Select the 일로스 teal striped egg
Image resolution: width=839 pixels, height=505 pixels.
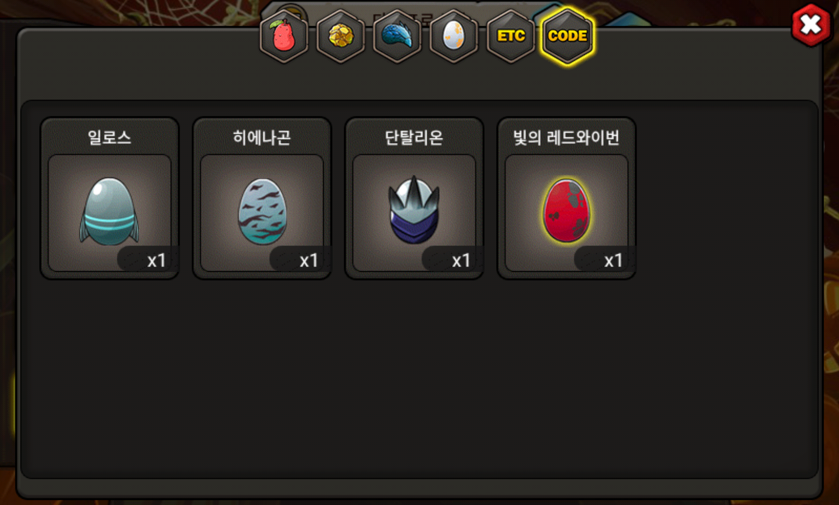point(109,212)
